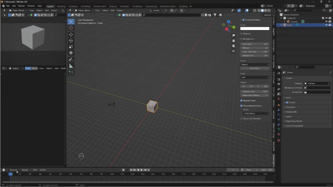Open the Object Mode dropdown in main viewport
Viewport: 333px width, 187px height.
(x=84, y=10)
